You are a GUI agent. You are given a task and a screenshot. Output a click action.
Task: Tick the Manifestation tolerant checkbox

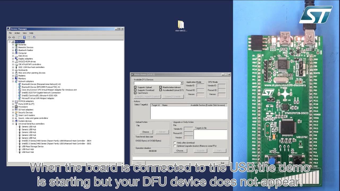[x=160, y=87]
